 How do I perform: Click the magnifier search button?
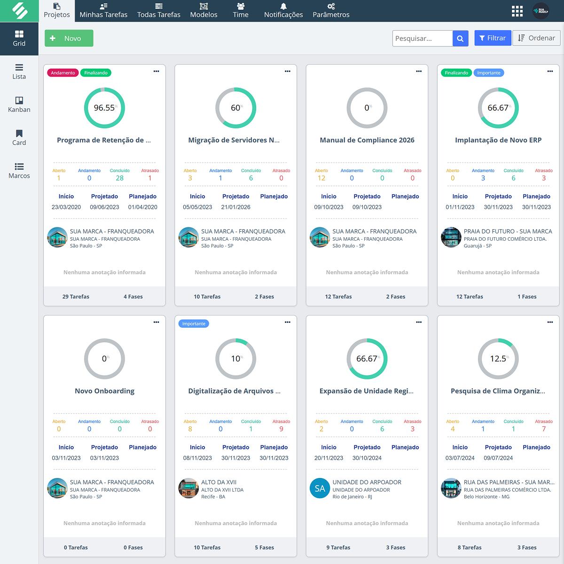coord(460,39)
